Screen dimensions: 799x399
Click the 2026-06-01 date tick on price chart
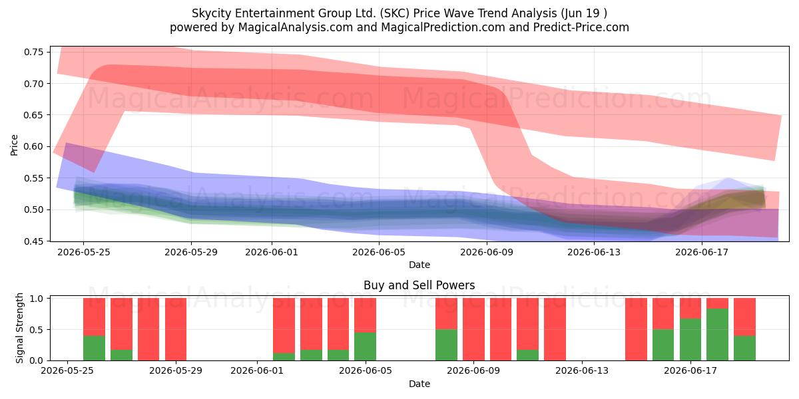pyautogui.click(x=272, y=251)
